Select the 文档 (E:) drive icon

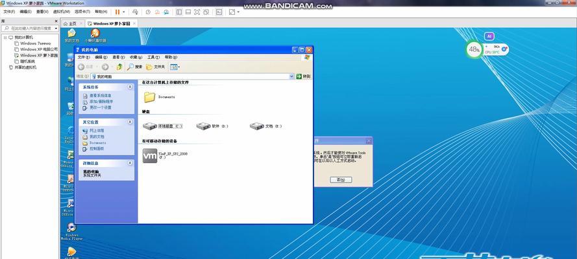click(257, 126)
